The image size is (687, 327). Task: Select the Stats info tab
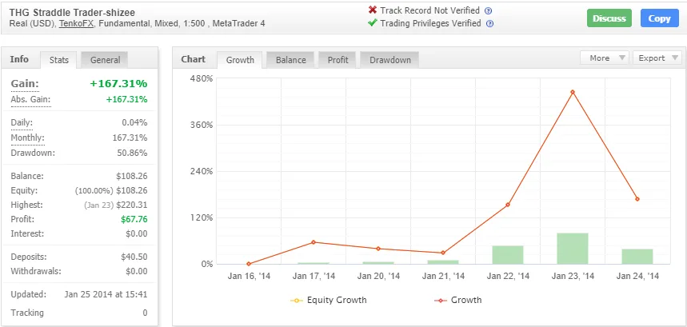[x=58, y=60]
